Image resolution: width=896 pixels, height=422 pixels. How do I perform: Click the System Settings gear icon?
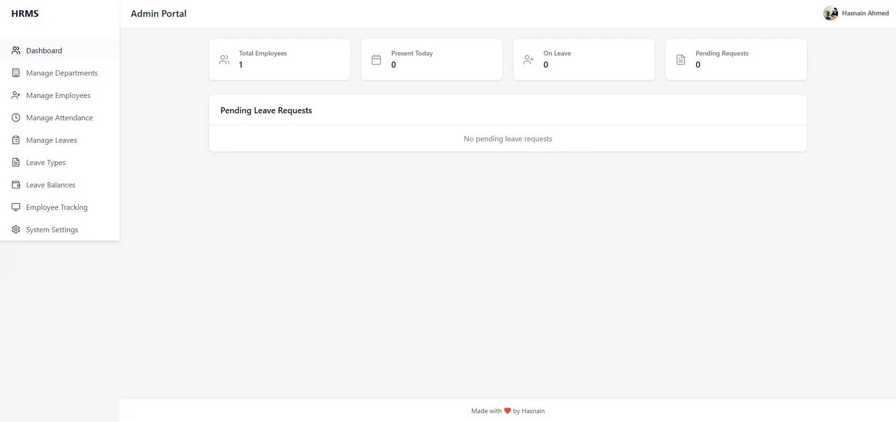[16, 229]
